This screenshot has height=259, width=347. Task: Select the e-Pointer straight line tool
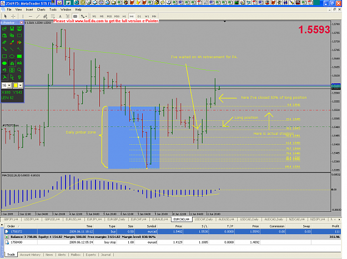pyautogui.click(x=12, y=49)
